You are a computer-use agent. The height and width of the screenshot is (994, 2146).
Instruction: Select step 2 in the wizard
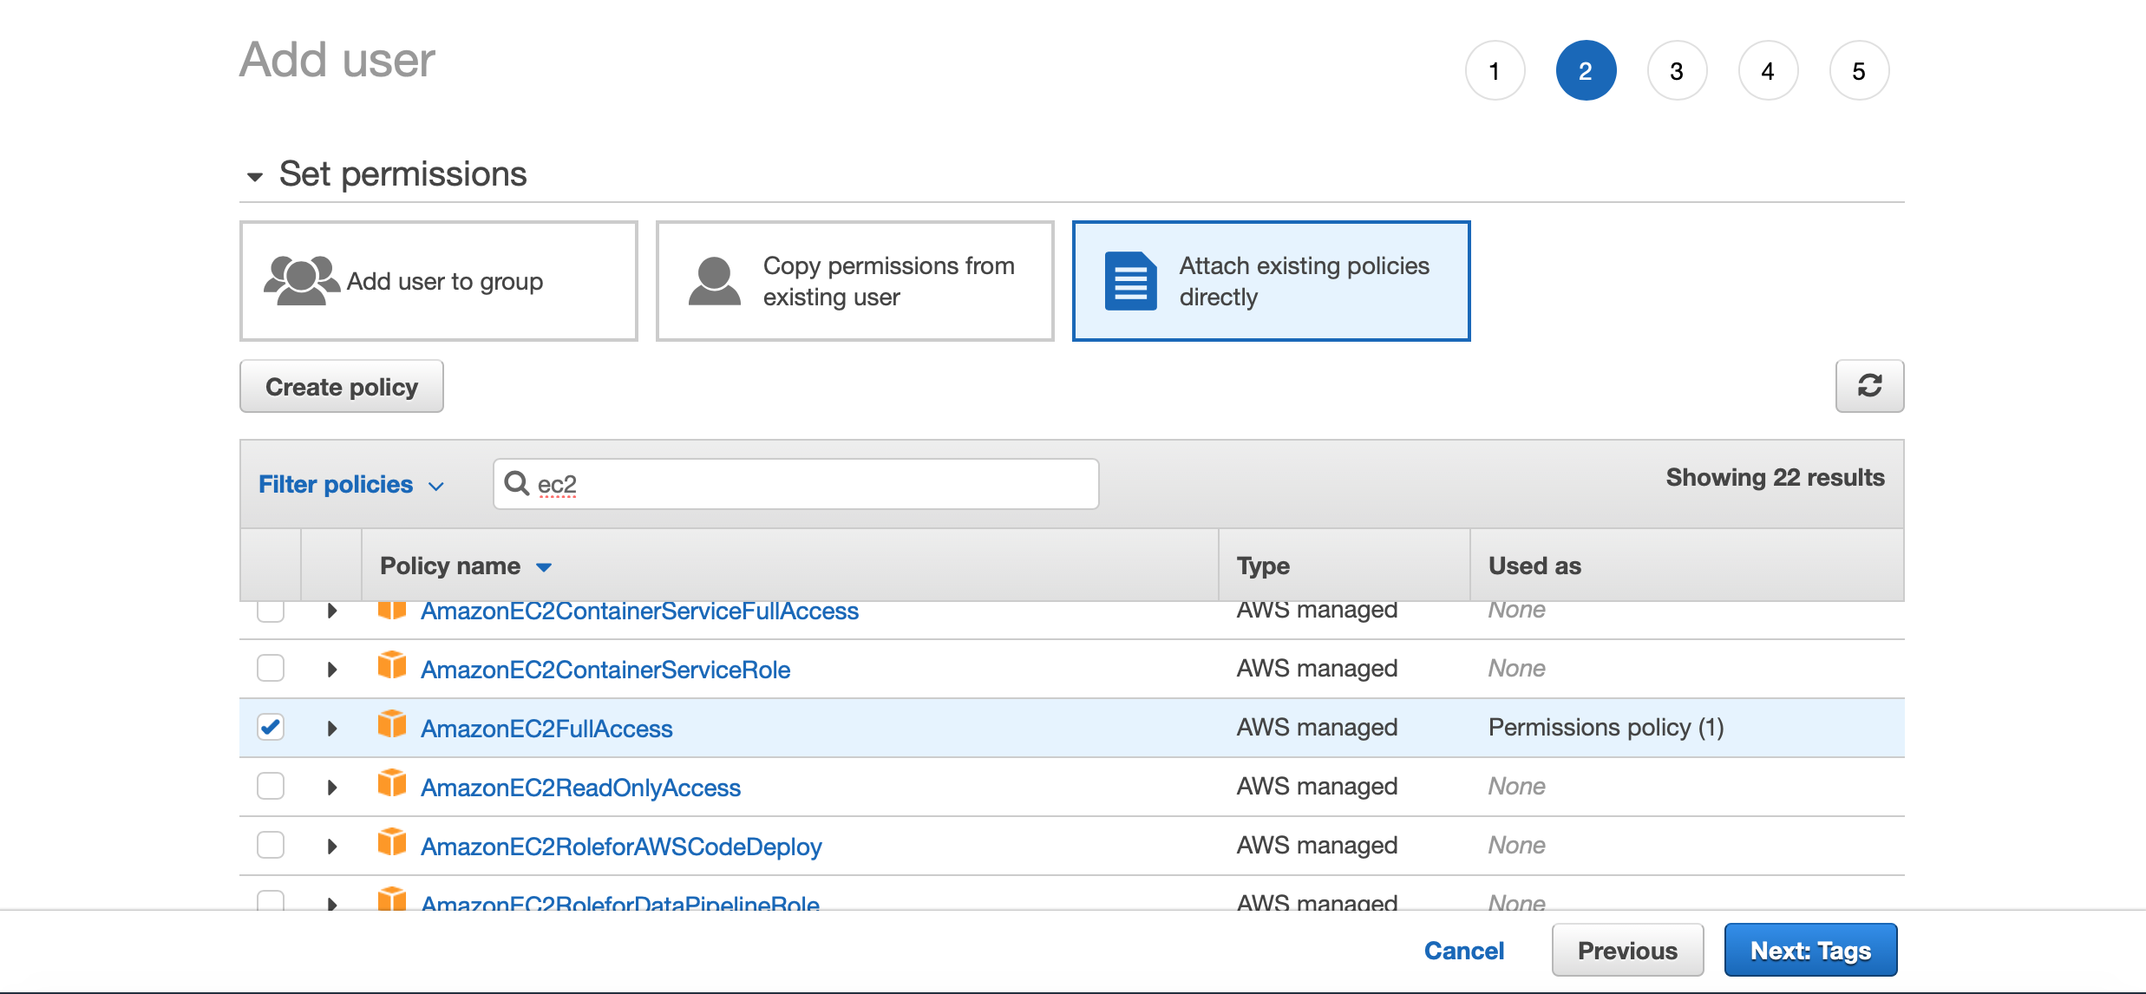(x=1586, y=70)
